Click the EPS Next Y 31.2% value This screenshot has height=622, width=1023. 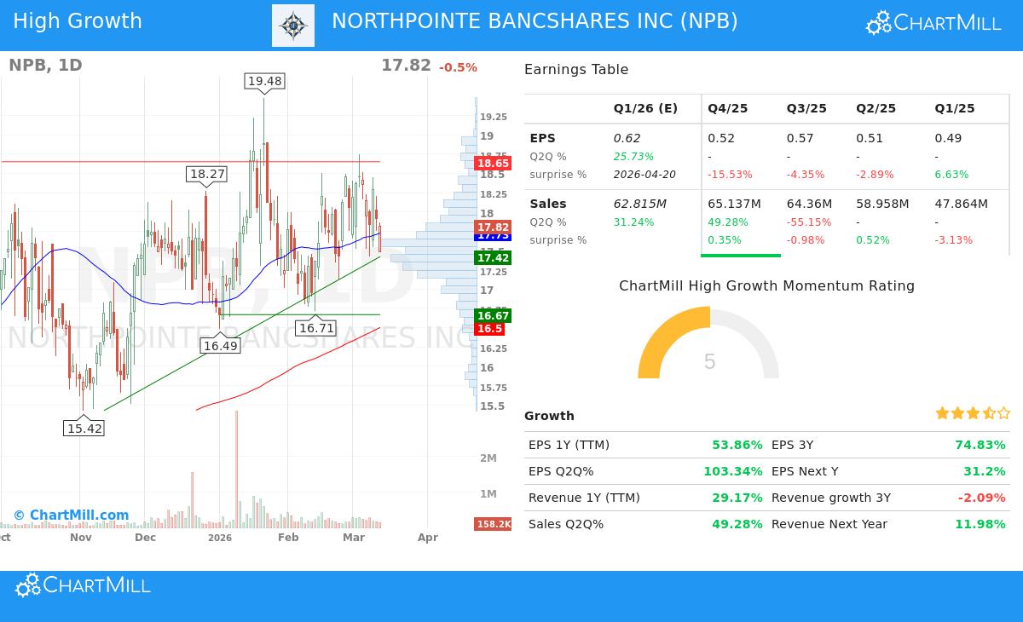pyautogui.click(x=986, y=470)
